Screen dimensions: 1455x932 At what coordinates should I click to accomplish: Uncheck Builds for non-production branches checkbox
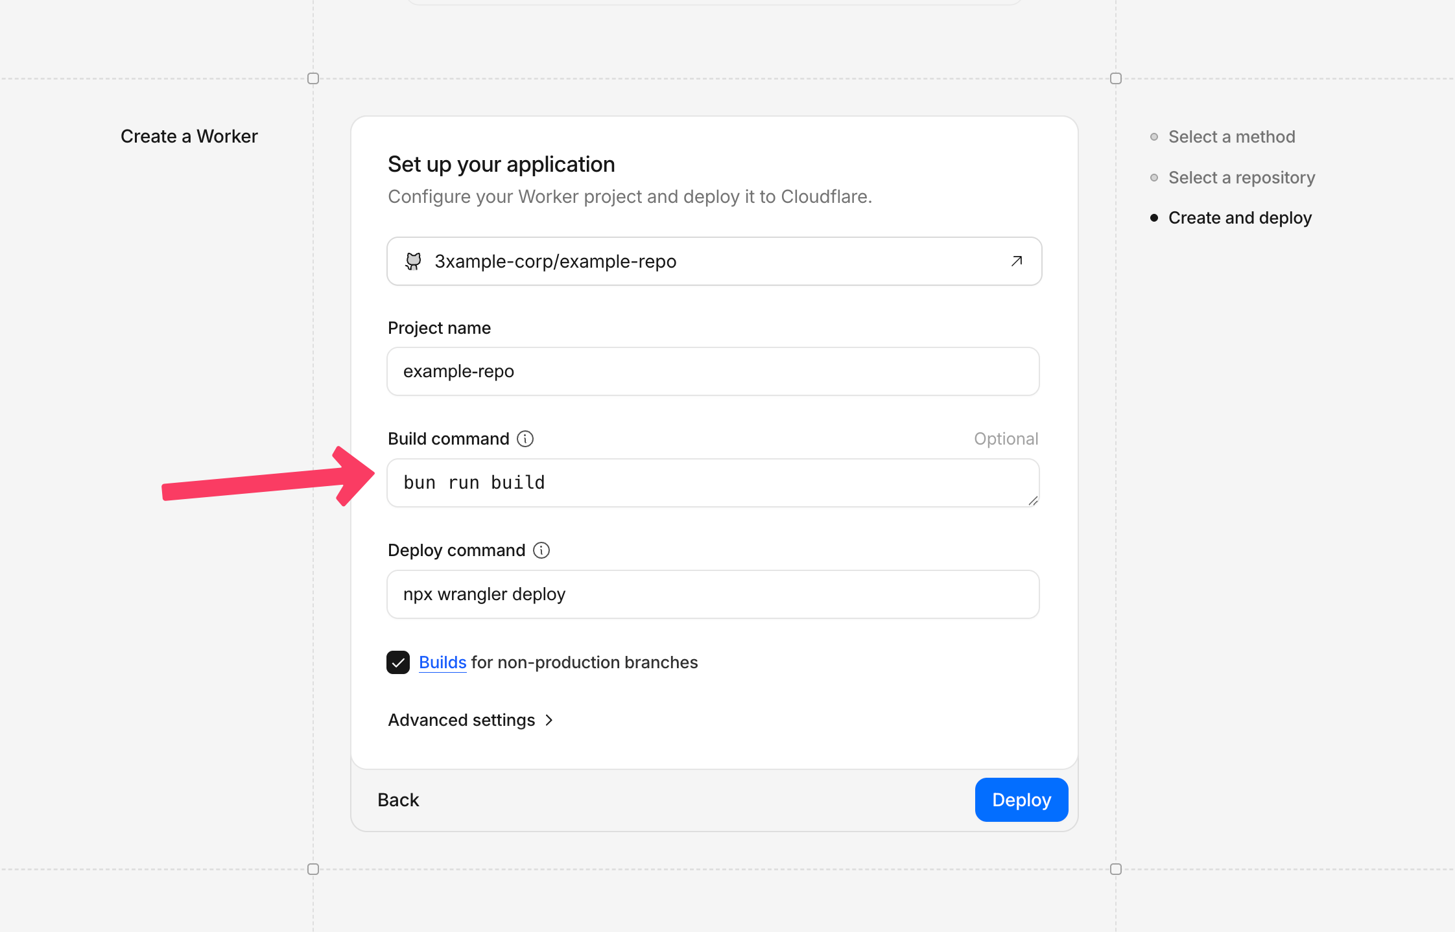point(398,662)
